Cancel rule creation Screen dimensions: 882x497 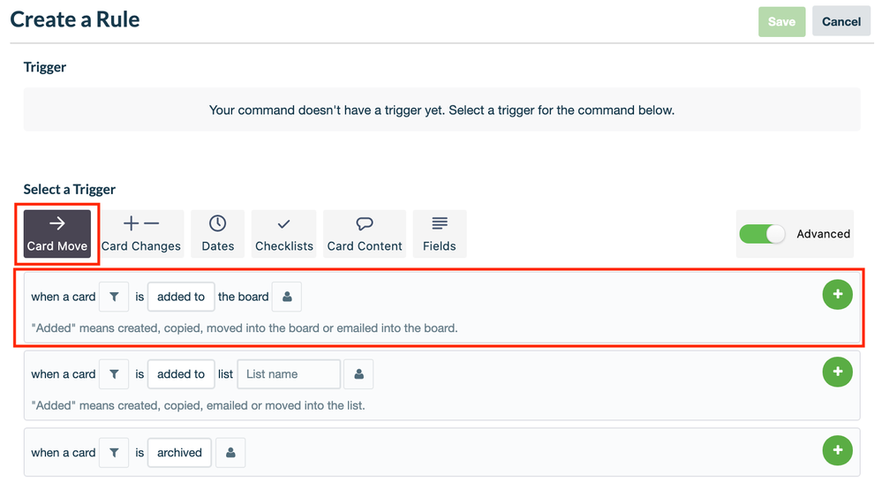point(841,21)
